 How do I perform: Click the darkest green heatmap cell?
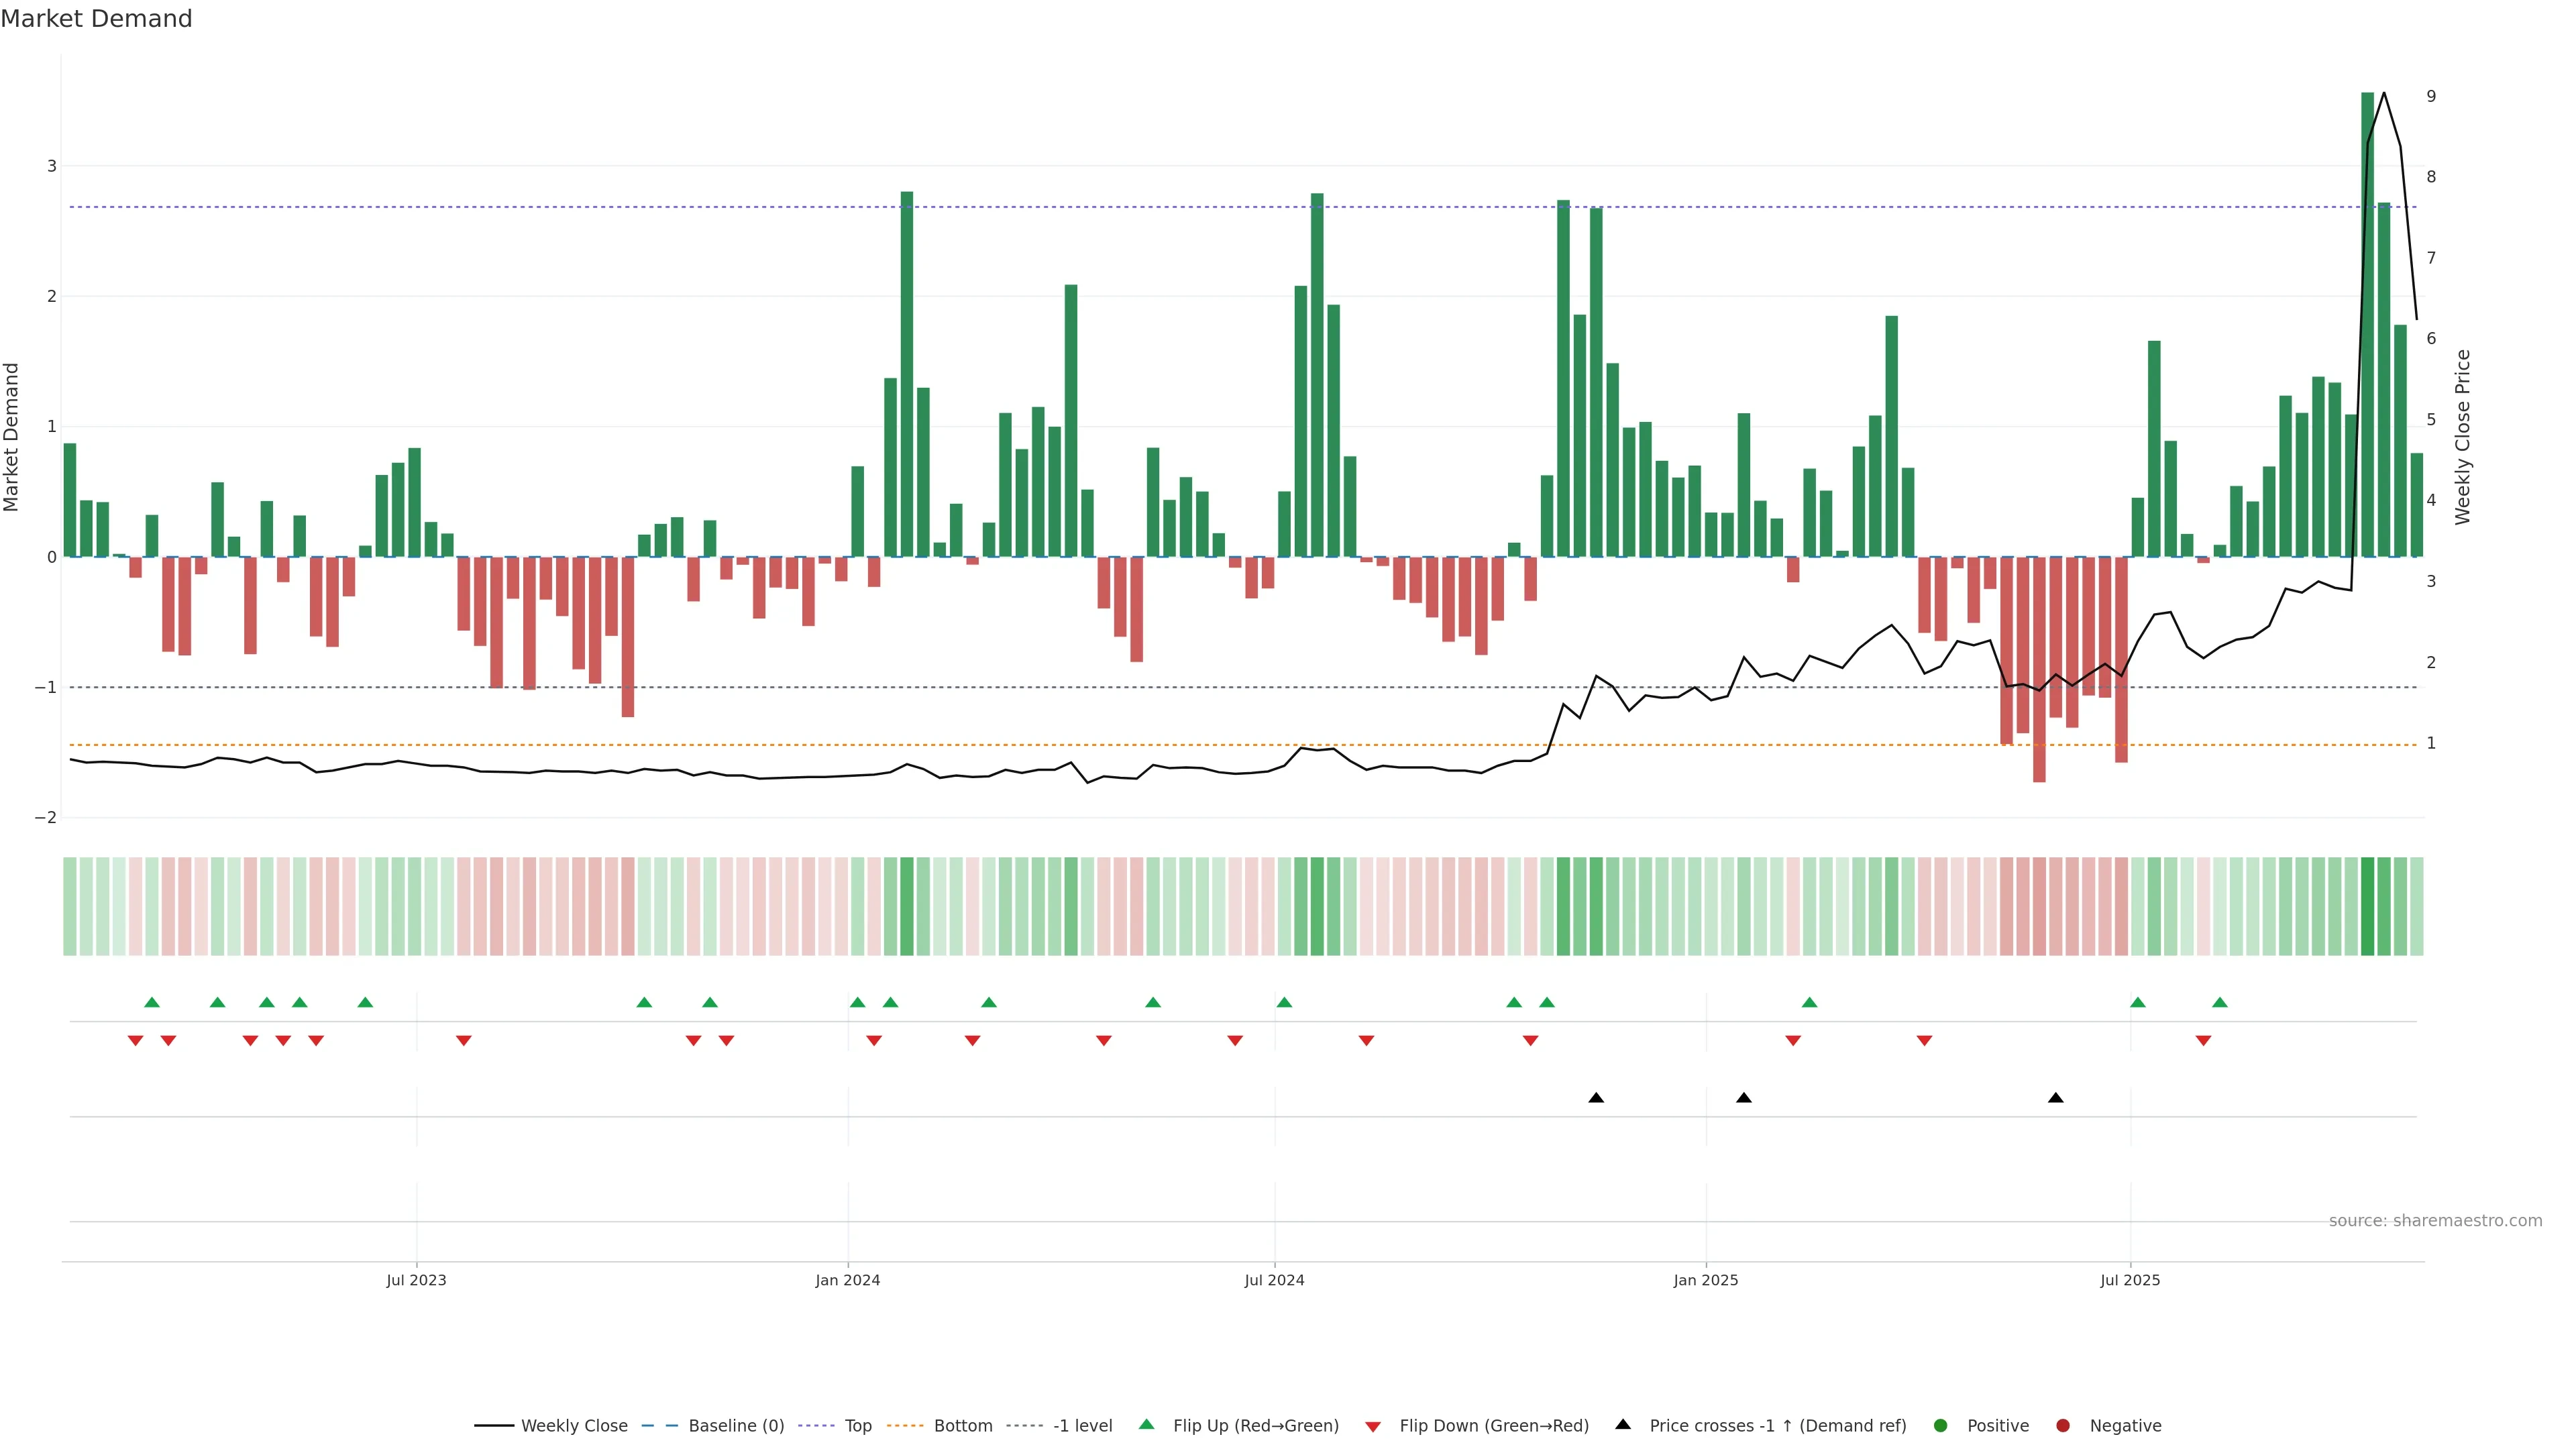2367,906
